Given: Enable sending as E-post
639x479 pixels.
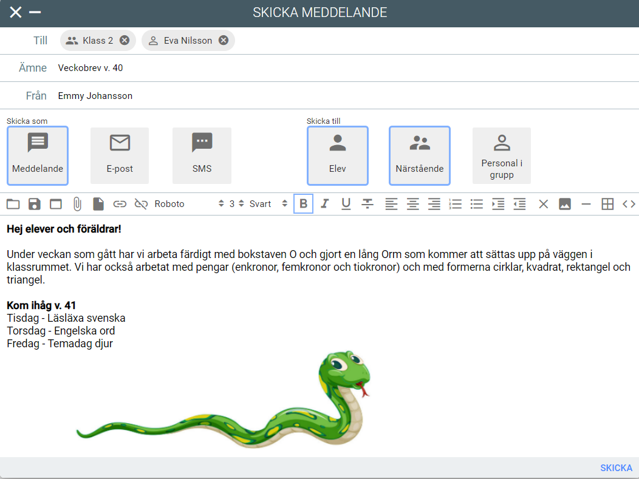Looking at the screenshot, I should [120, 155].
